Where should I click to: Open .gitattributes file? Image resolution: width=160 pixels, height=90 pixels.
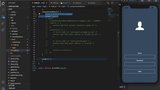coord(15,67)
